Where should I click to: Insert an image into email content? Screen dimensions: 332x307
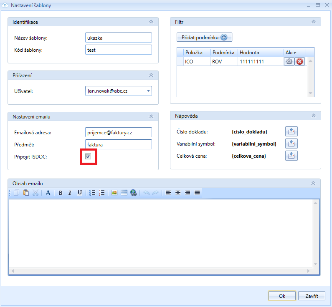click(114, 193)
